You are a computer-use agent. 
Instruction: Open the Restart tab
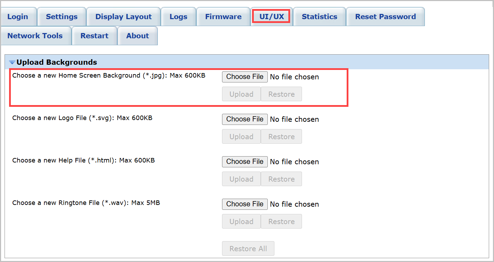94,36
